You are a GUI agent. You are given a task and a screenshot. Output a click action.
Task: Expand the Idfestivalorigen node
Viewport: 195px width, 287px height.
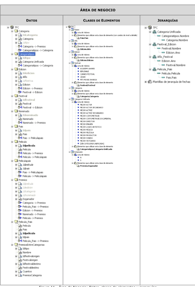(16, 256)
